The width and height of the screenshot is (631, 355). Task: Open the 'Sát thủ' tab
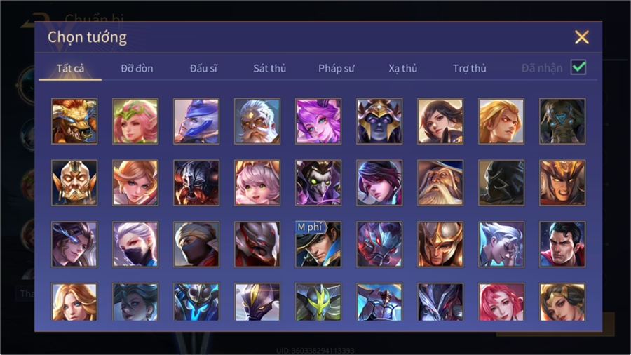pos(270,69)
